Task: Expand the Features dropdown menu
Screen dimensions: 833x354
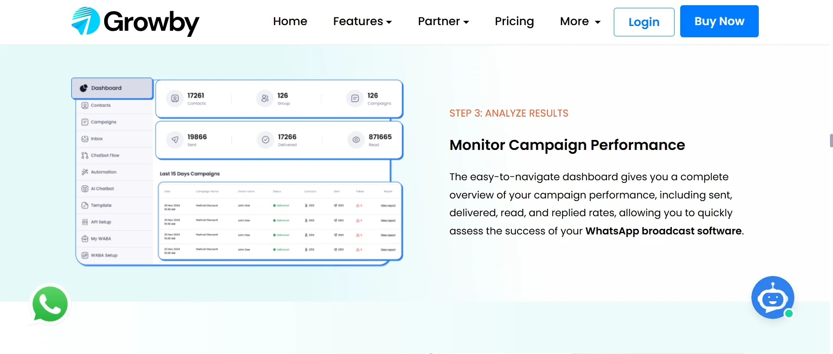Action: (x=362, y=21)
